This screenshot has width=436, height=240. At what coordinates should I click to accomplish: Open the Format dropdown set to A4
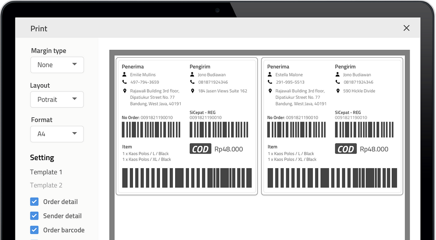57,134
